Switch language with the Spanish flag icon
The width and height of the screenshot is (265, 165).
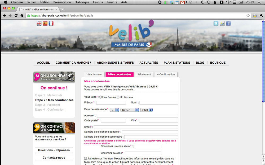[45, 23]
